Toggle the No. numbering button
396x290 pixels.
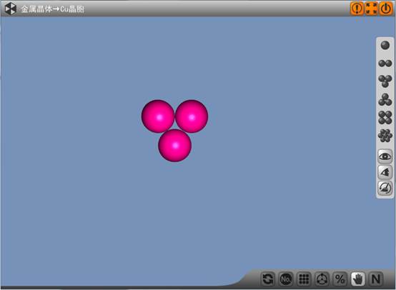click(x=286, y=279)
